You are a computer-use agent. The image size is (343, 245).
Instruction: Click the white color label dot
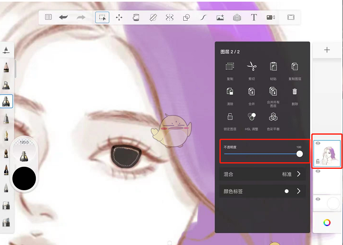(287, 191)
